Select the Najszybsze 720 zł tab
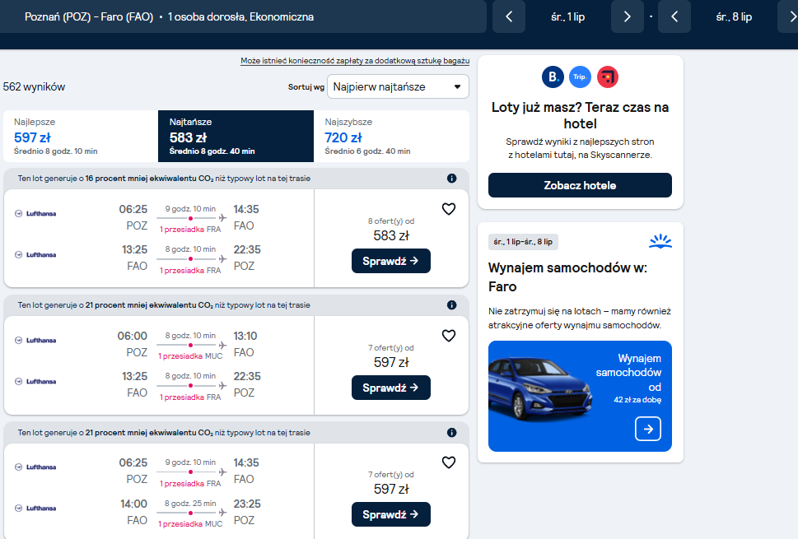This screenshot has height=539, width=798. pyautogui.click(x=391, y=137)
